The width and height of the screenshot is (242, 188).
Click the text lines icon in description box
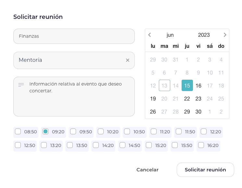(21, 85)
